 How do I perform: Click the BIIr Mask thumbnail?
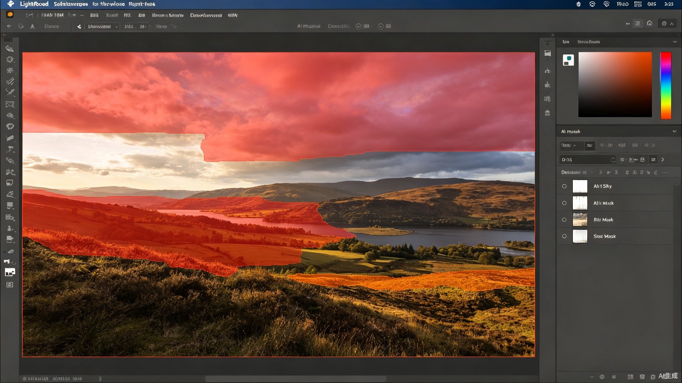(580, 219)
